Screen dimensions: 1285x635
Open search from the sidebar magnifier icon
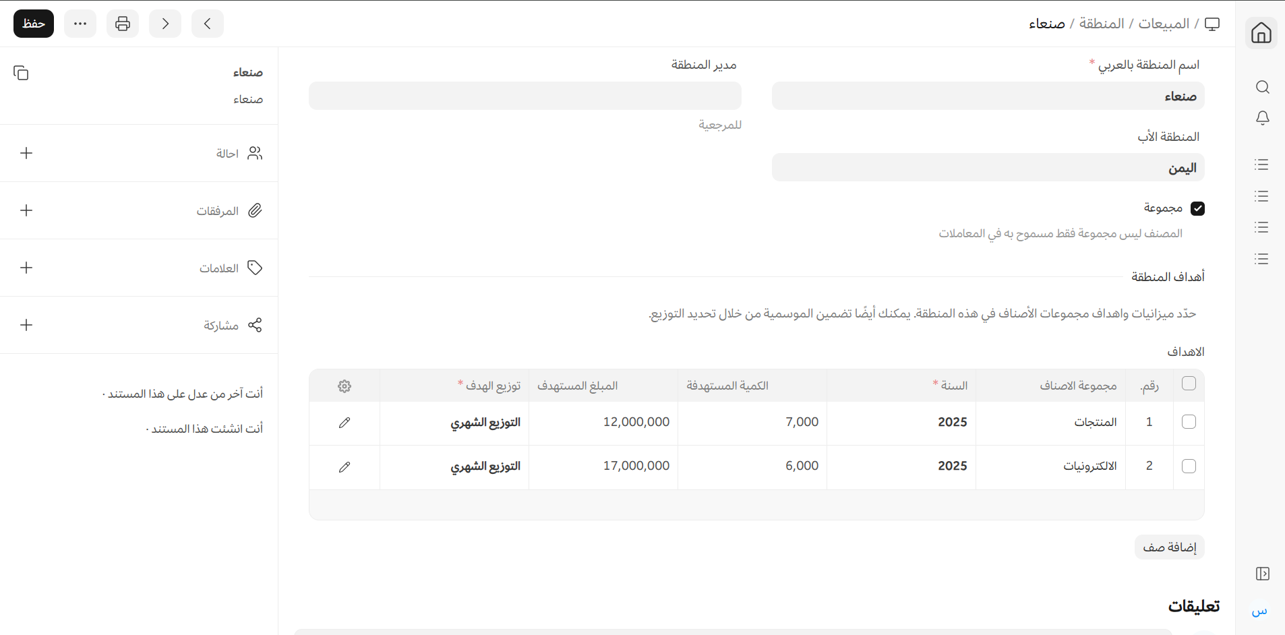[x=1262, y=87]
